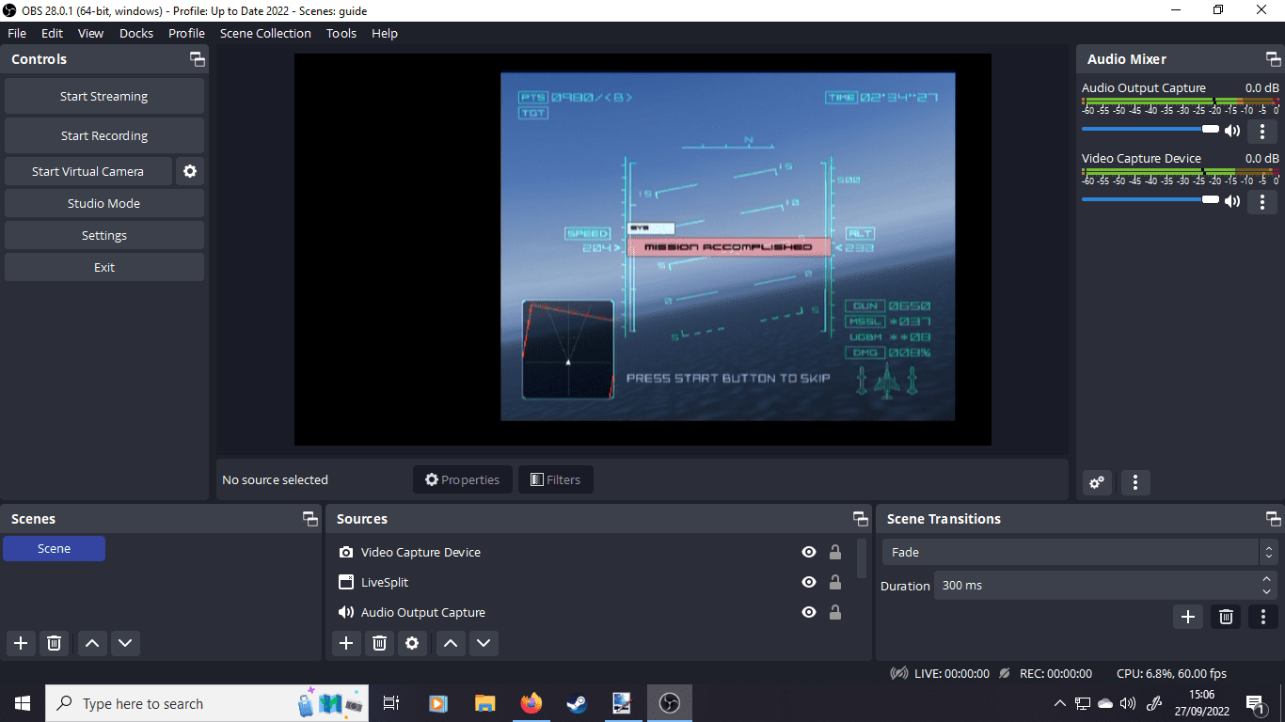1285x722 pixels.
Task: Open source Filters button
Action: tap(556, 479)
